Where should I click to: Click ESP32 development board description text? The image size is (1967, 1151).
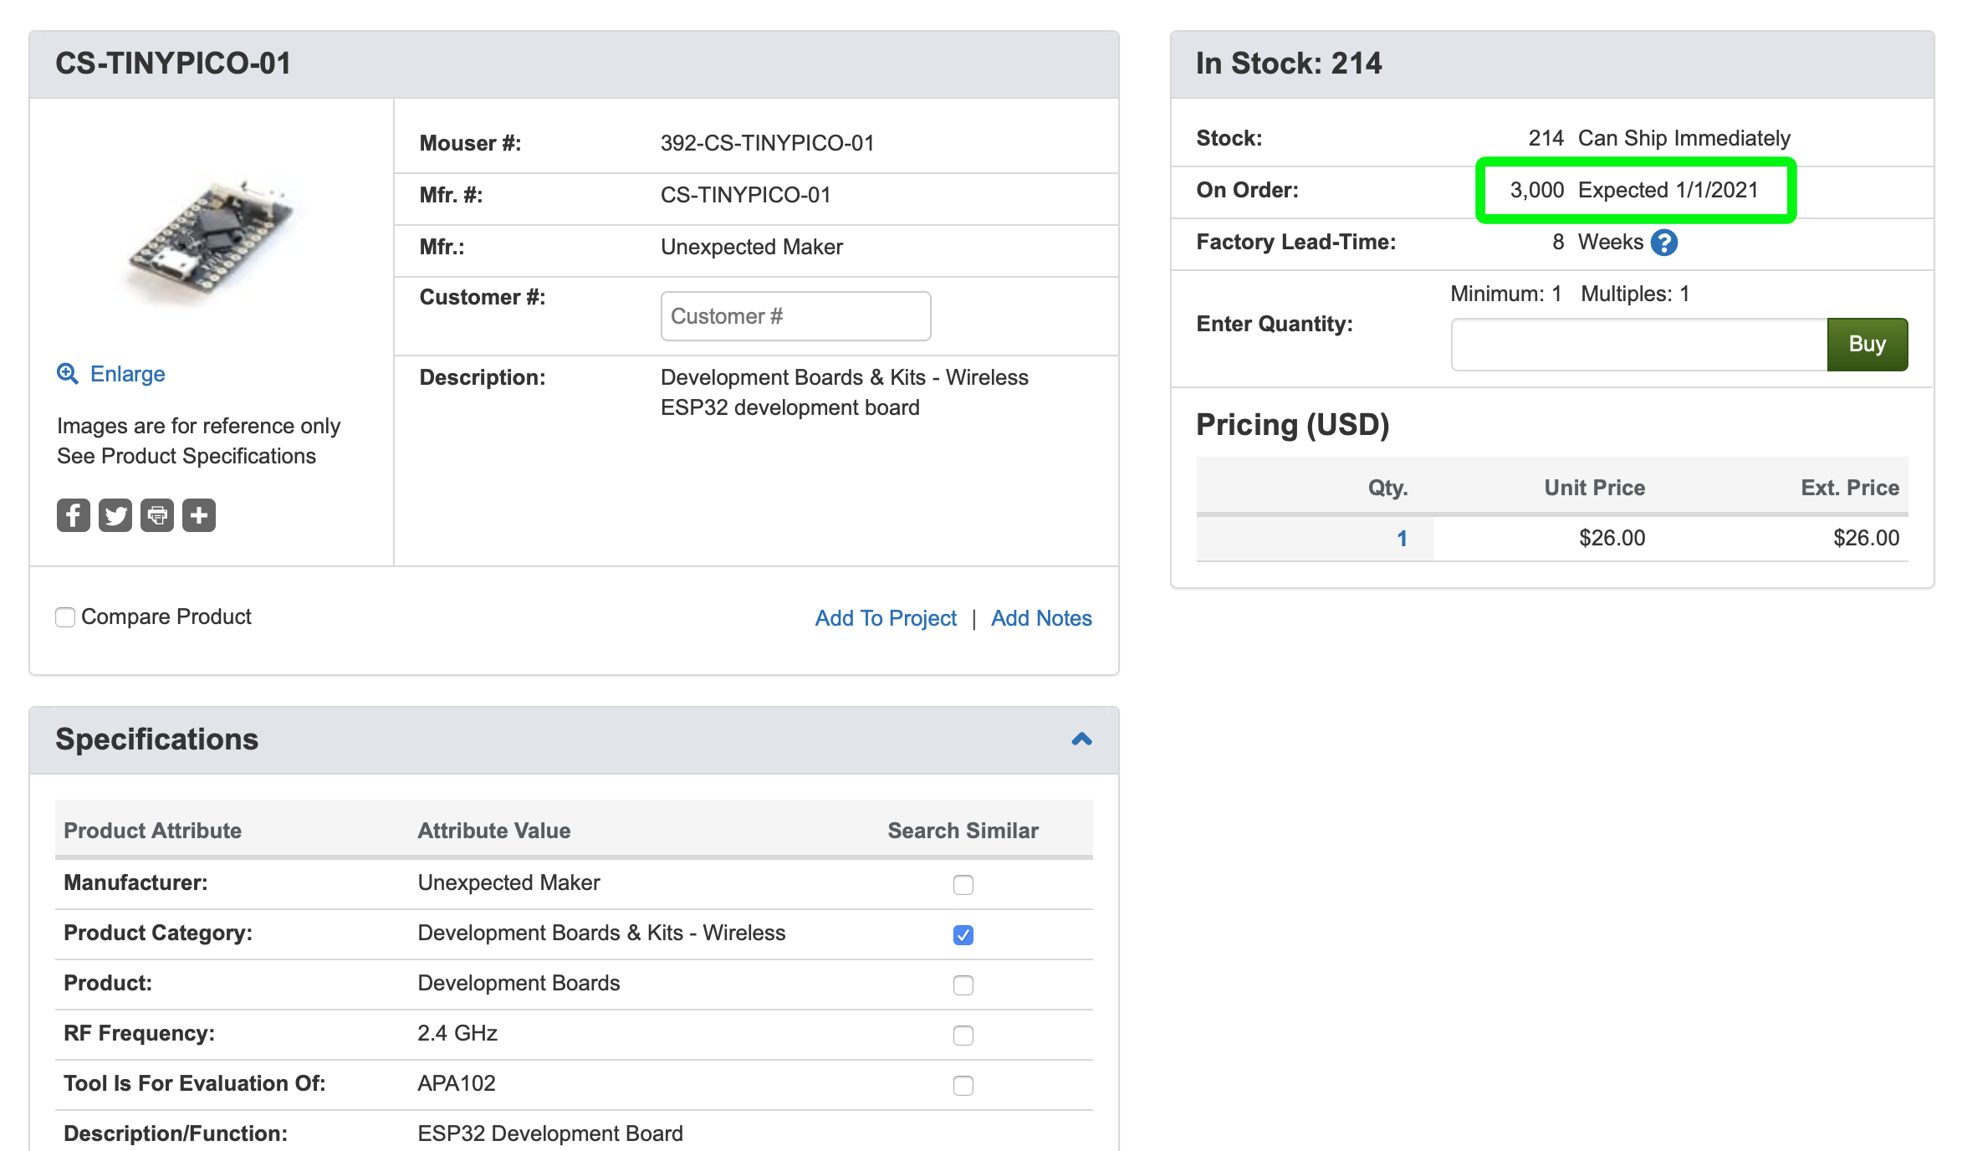789,407
